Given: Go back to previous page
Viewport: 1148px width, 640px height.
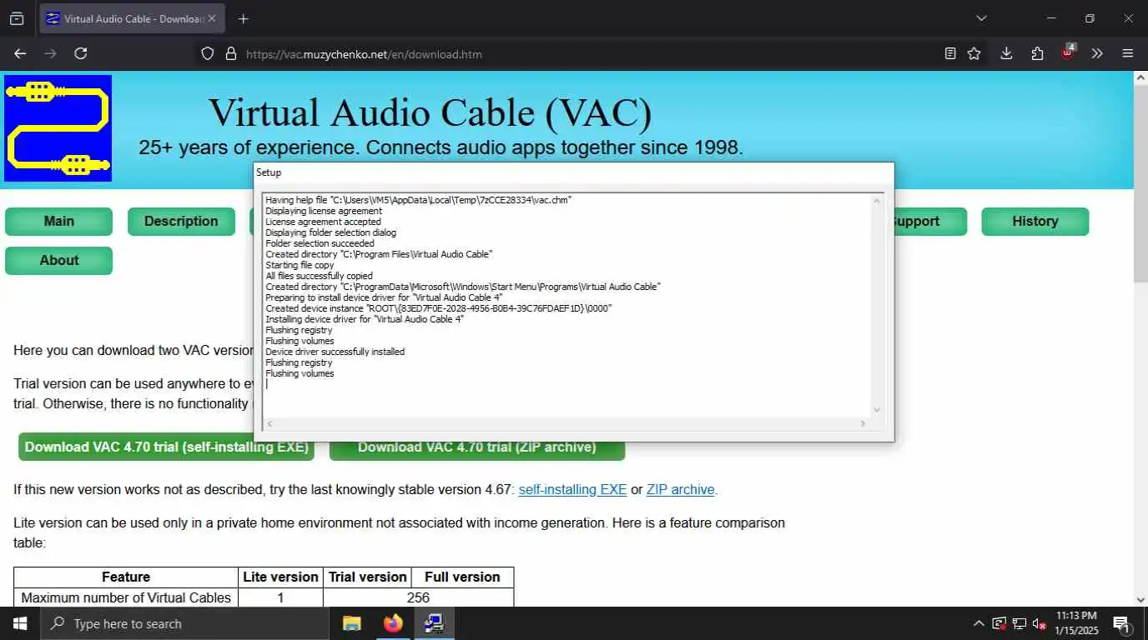Looking at the screenshot, I should click(20, 53).
